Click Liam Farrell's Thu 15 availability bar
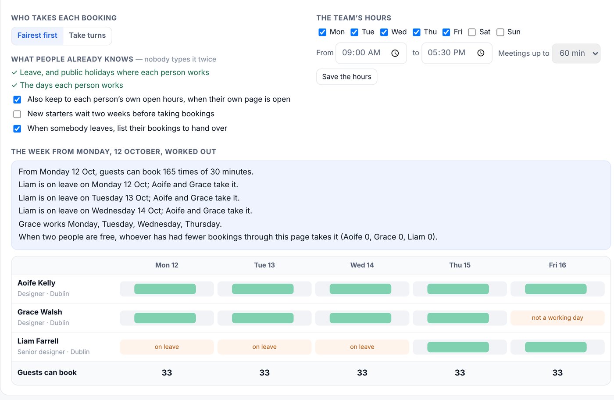 click(458, 347)
